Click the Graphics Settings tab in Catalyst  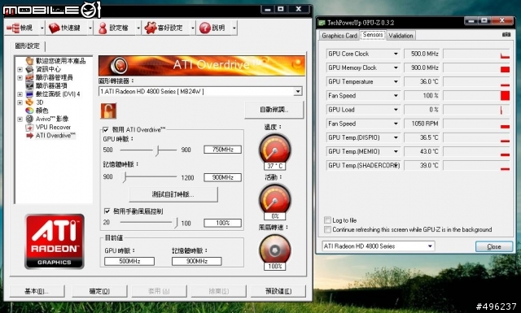pos(27,46)
